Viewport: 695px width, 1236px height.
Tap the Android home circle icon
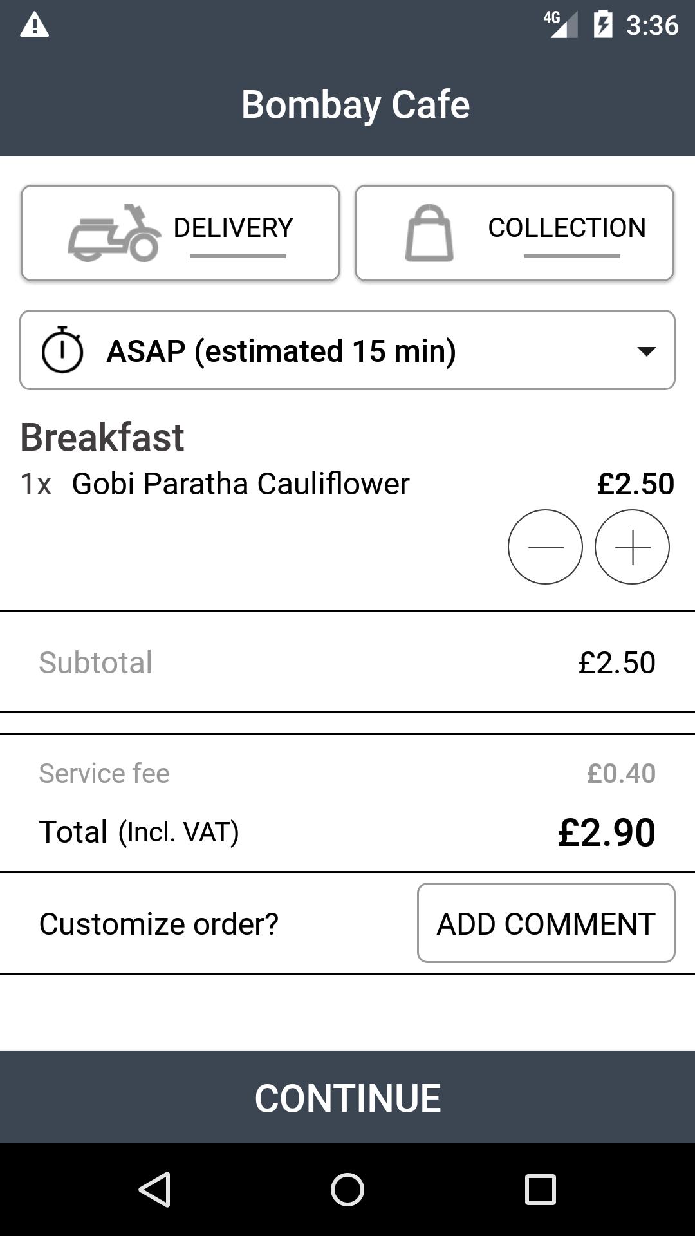click(347, 1189)
